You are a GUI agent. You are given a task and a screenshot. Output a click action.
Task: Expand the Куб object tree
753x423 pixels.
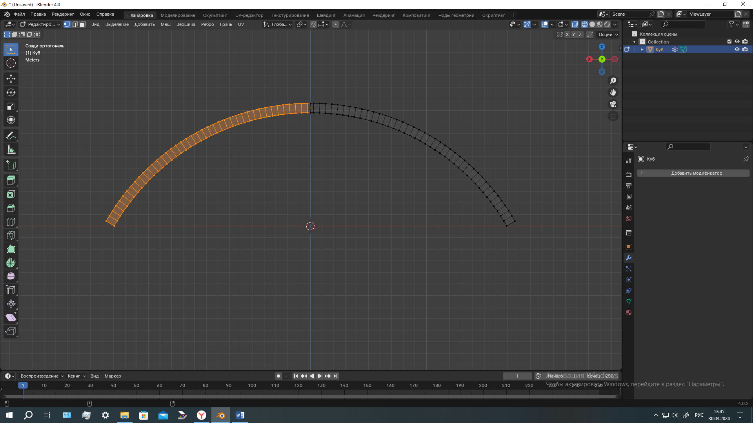click(642, 49)
